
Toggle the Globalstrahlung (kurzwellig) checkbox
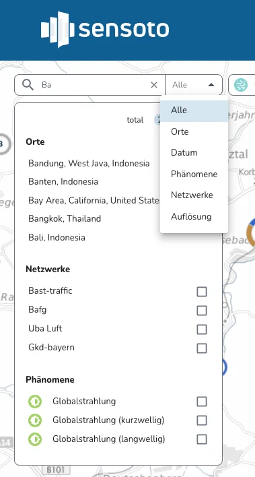pos(202,420)
